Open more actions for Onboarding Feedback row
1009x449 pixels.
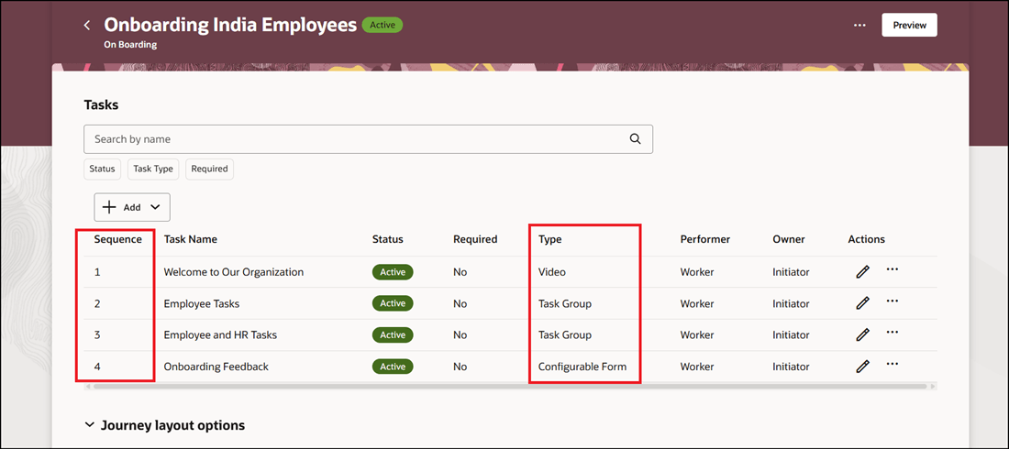(x=892, y=364)
